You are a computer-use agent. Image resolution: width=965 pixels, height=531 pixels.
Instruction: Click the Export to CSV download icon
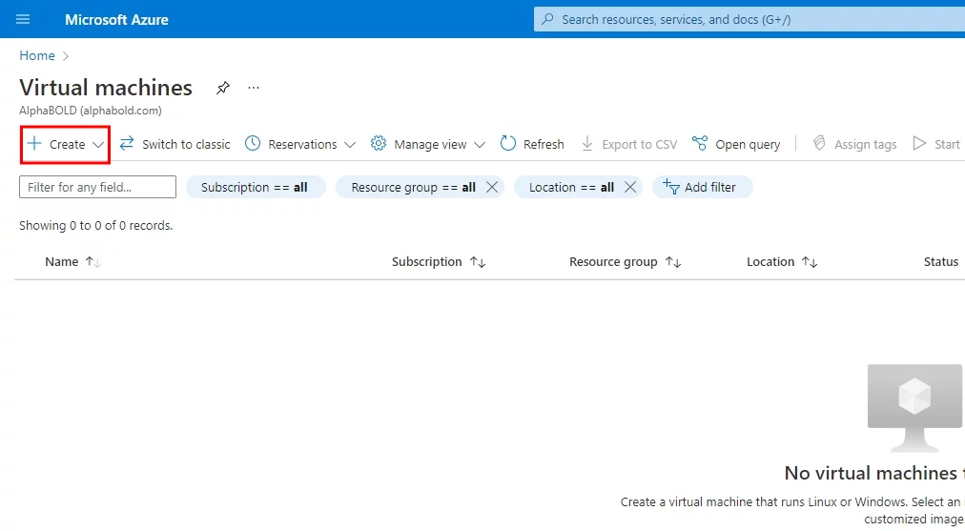click(x=587, y=143)
